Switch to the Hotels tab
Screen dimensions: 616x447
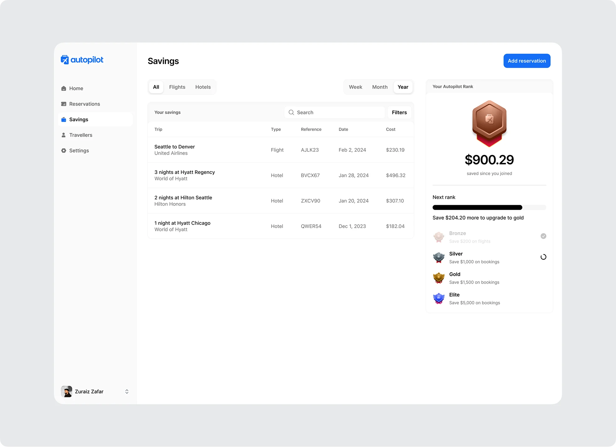pos(203,87)
